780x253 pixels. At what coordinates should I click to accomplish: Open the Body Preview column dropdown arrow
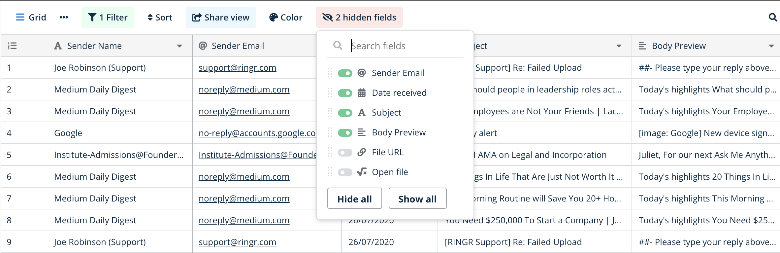771,46
